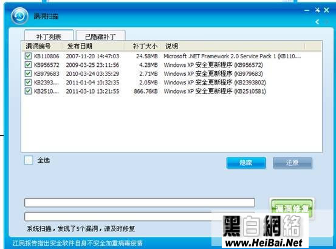This screenshot has width=336, height=249.
Task: Click the 隐藏 button
Action: (x=246, y=163)
